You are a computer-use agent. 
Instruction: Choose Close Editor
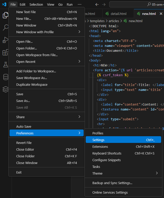point(46,149)
